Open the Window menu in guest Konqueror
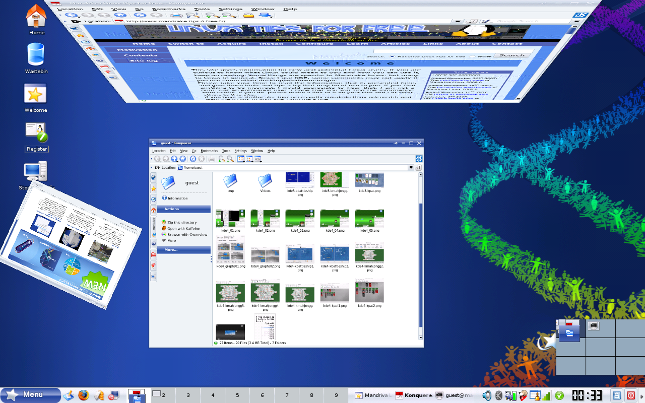645x403 pixels. 257,151
